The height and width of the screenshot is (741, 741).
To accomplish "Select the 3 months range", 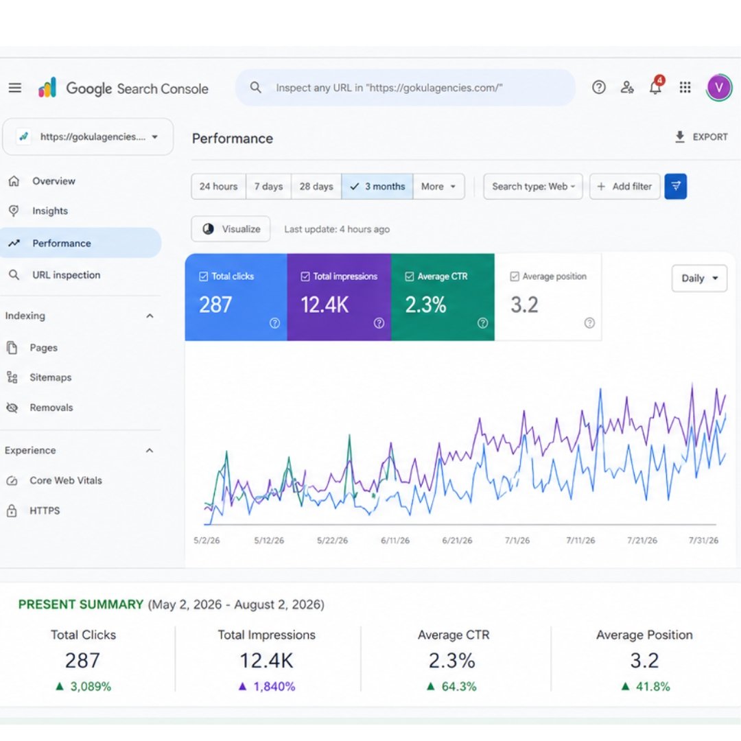I will [377, 187].
